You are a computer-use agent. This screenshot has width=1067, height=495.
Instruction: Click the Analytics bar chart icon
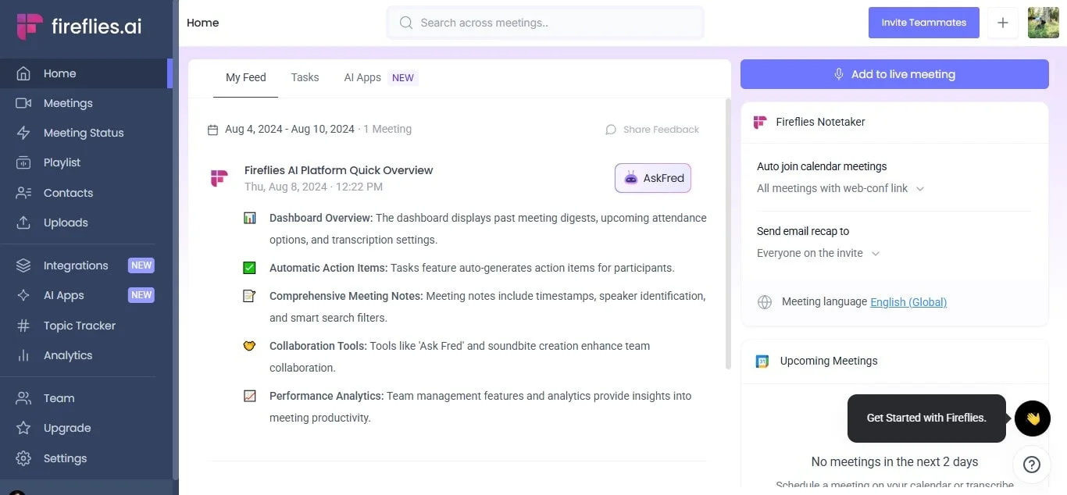coord(23,355)
